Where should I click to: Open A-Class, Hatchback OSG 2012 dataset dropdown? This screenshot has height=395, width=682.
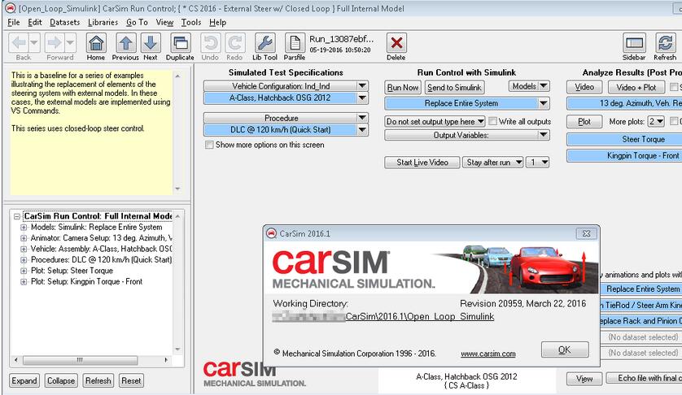click(362, 98)
